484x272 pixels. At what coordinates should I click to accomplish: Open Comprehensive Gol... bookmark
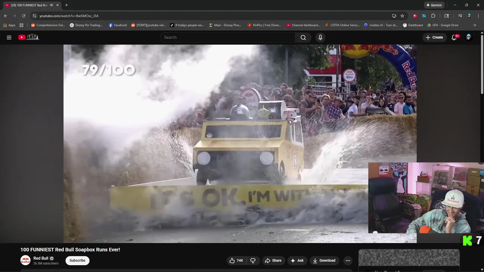[x=48, y=25]
